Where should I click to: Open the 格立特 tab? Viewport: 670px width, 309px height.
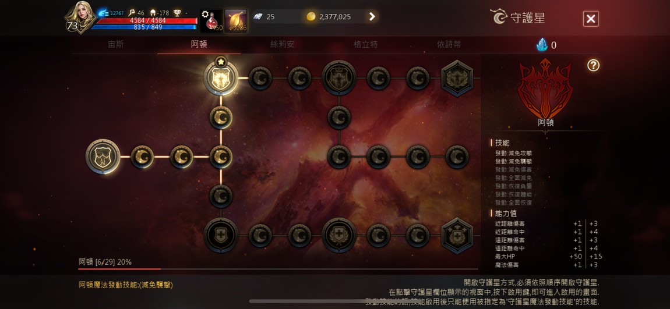366,44
